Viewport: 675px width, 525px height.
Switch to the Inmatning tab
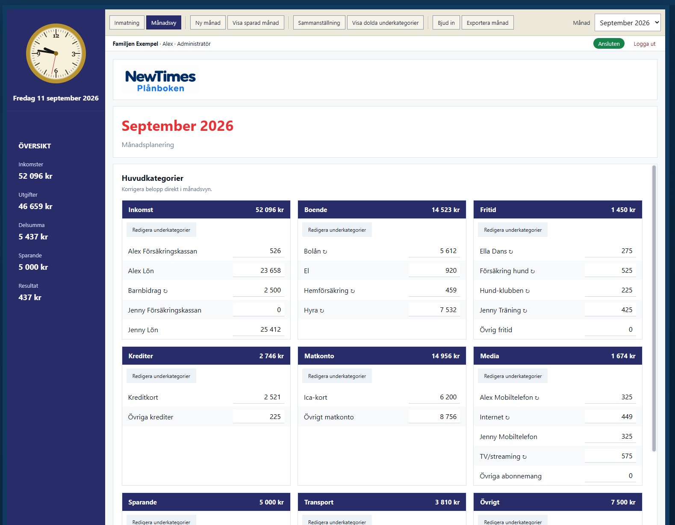coord(127,23)
